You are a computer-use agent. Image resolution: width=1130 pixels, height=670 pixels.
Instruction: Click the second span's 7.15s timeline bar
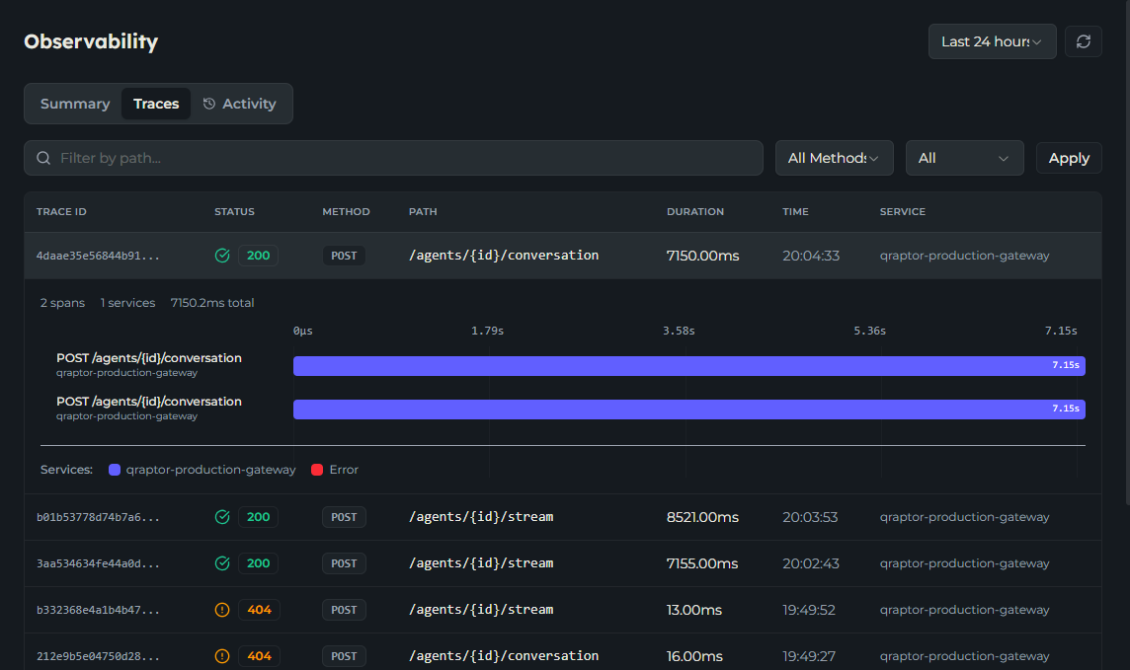click(688, 409)
